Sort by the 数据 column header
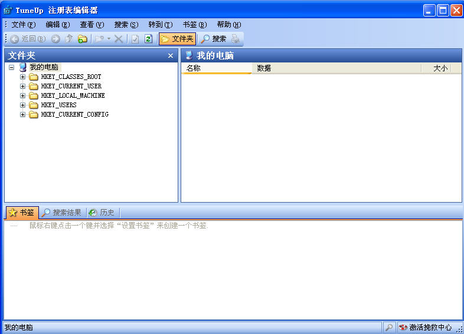 [336, 68]
